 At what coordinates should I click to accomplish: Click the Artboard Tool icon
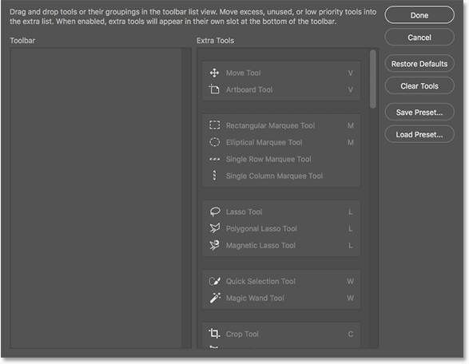coord(214,89)
